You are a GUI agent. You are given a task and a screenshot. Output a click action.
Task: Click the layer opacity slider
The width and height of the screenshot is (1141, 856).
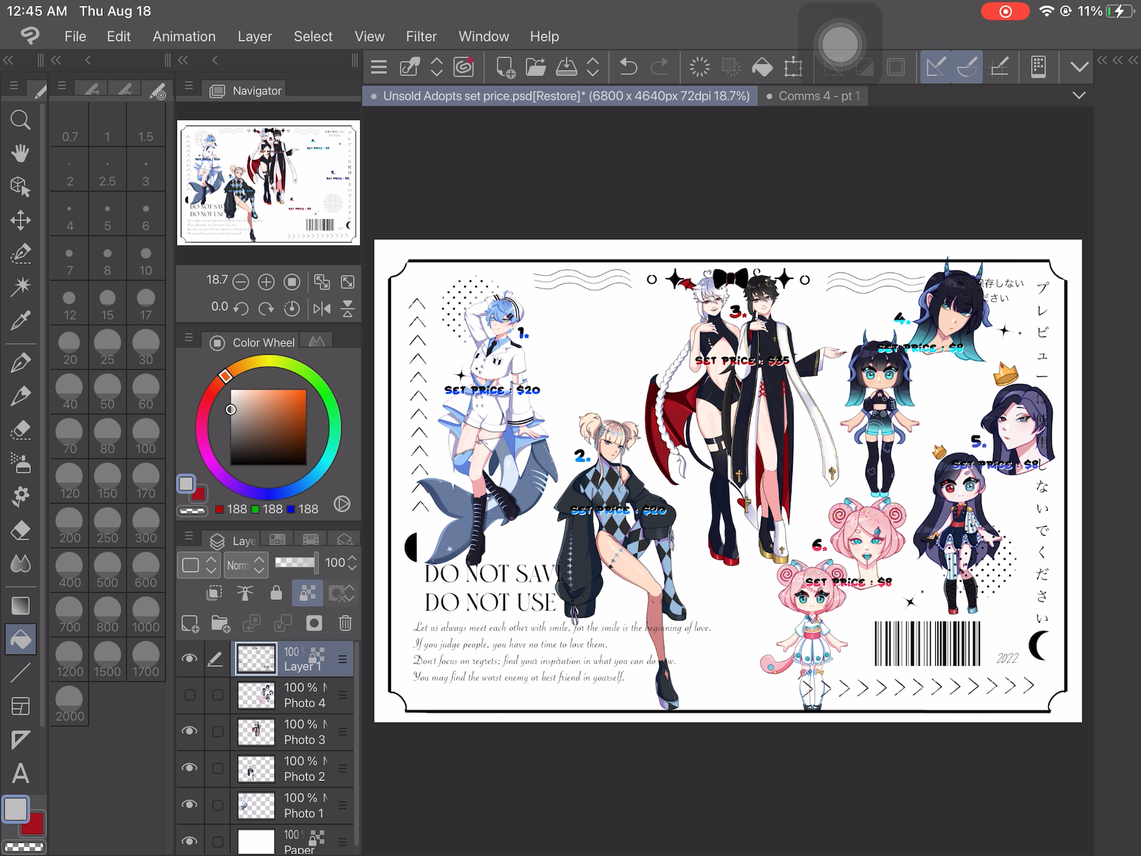point(295,562)
